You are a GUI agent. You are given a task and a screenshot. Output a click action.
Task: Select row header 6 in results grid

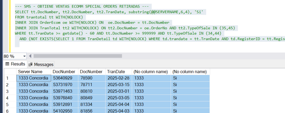[x=10, y=111]
